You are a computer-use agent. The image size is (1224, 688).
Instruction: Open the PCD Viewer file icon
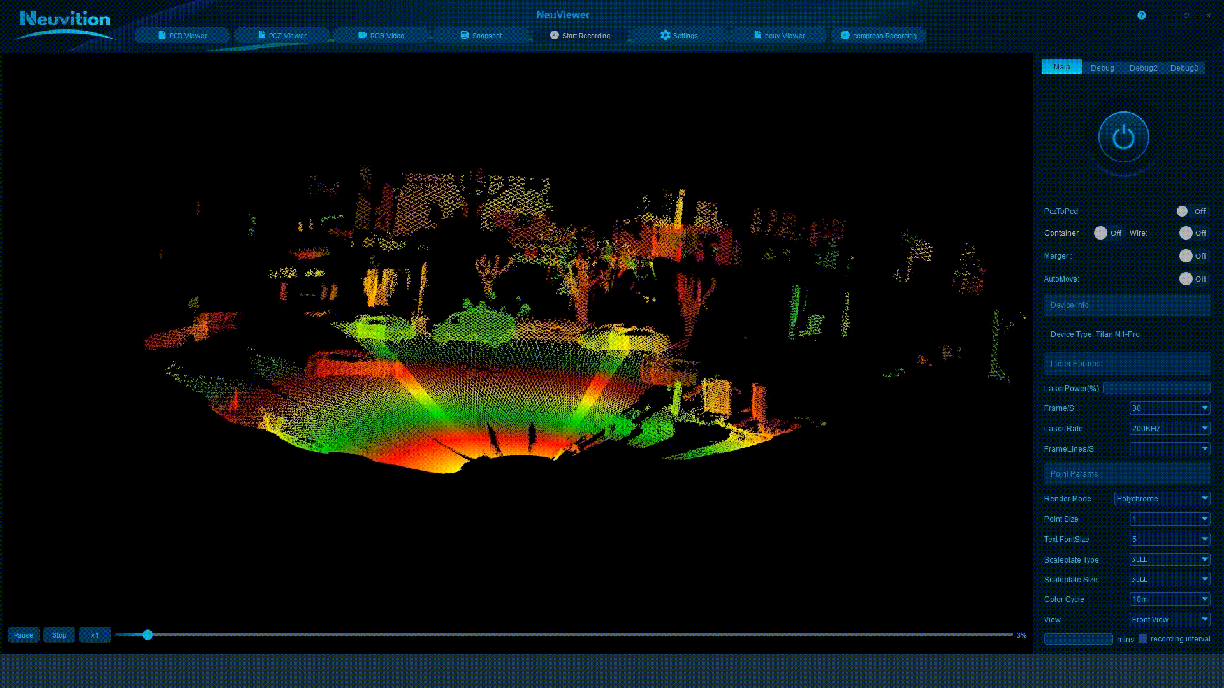[x=162, y=36]
